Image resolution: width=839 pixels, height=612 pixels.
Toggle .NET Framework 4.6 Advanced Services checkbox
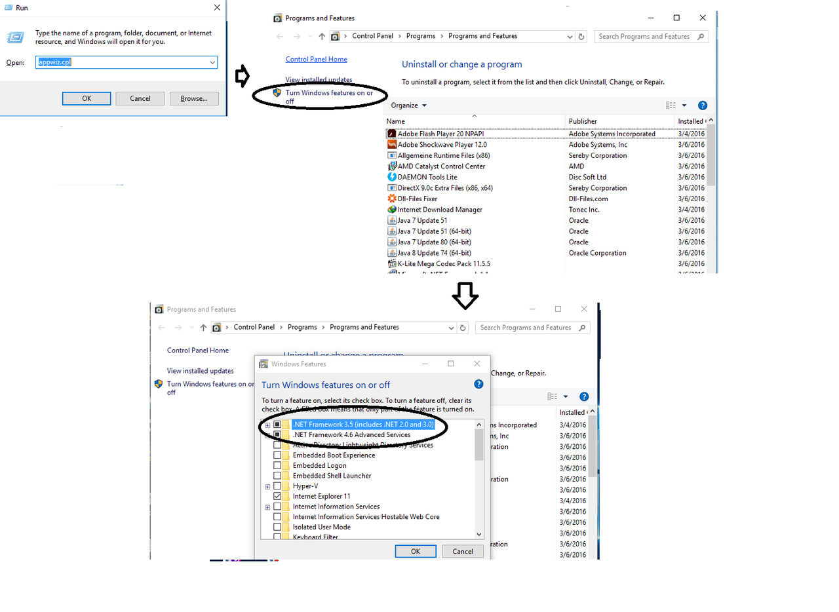pos(277,434)
